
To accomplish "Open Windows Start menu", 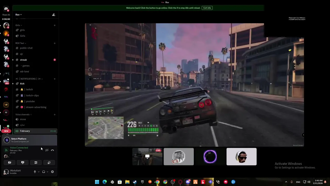I will 97,182.
